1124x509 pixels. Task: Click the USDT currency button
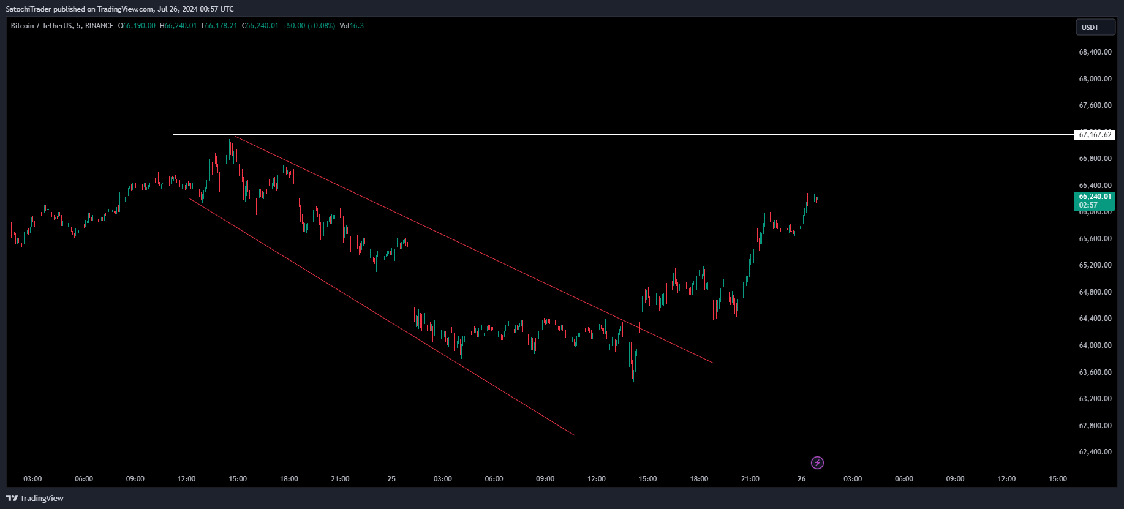coord(1095,27)
